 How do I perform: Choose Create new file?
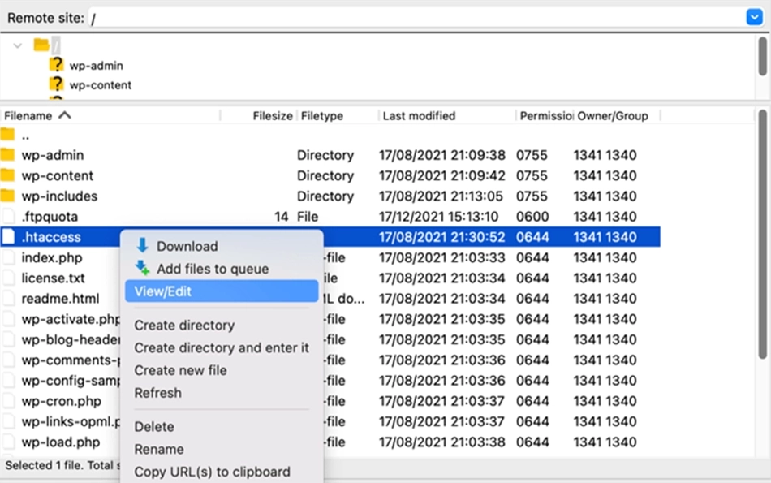pyautogui.click(x=180, y=370)
